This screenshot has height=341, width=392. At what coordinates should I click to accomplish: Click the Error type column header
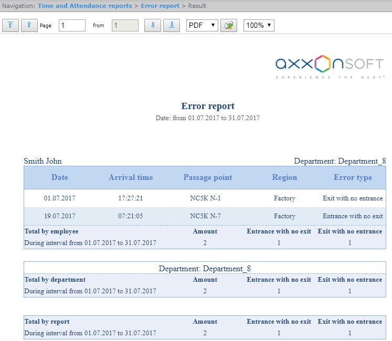[353, 177]
